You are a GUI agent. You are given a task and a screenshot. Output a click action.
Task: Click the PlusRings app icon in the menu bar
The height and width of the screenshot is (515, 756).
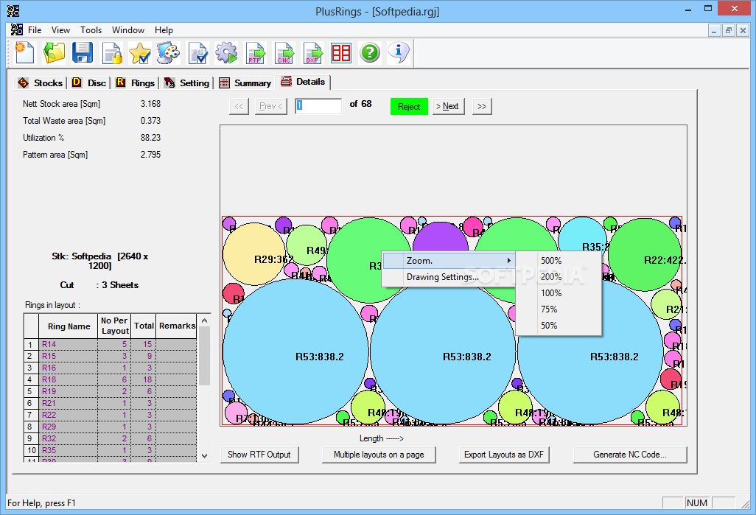[x=16, y=29]
